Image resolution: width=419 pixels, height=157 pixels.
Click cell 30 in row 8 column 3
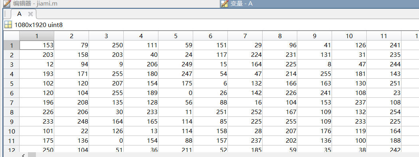point(107,112)
